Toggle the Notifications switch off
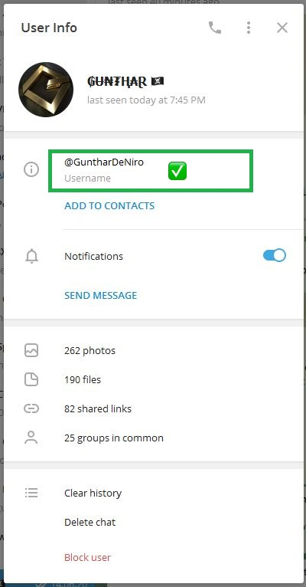The width and height of the screenshot is (306, 587). coord(275,256)
